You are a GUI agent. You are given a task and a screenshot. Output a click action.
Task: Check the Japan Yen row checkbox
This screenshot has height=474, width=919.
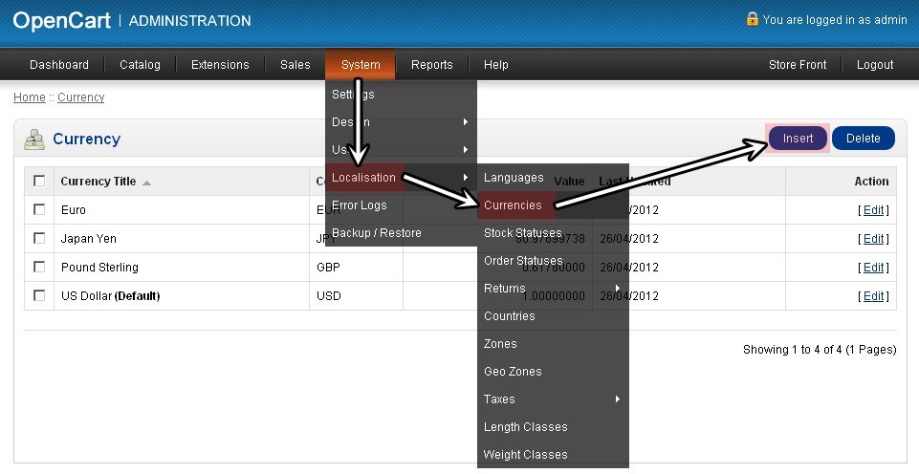(x=39, y=238)
